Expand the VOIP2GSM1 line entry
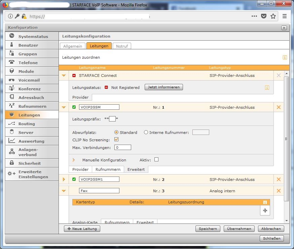The width and height of the screenshot is (294, 249). [64, 180]
